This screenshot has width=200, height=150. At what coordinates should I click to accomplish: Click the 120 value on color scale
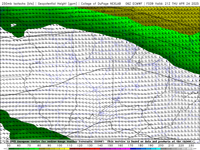click(80, 145)
